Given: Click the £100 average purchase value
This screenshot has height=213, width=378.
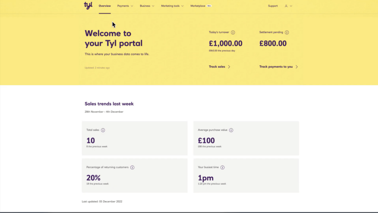Looking at the screenshot, I should coord(206,141).
